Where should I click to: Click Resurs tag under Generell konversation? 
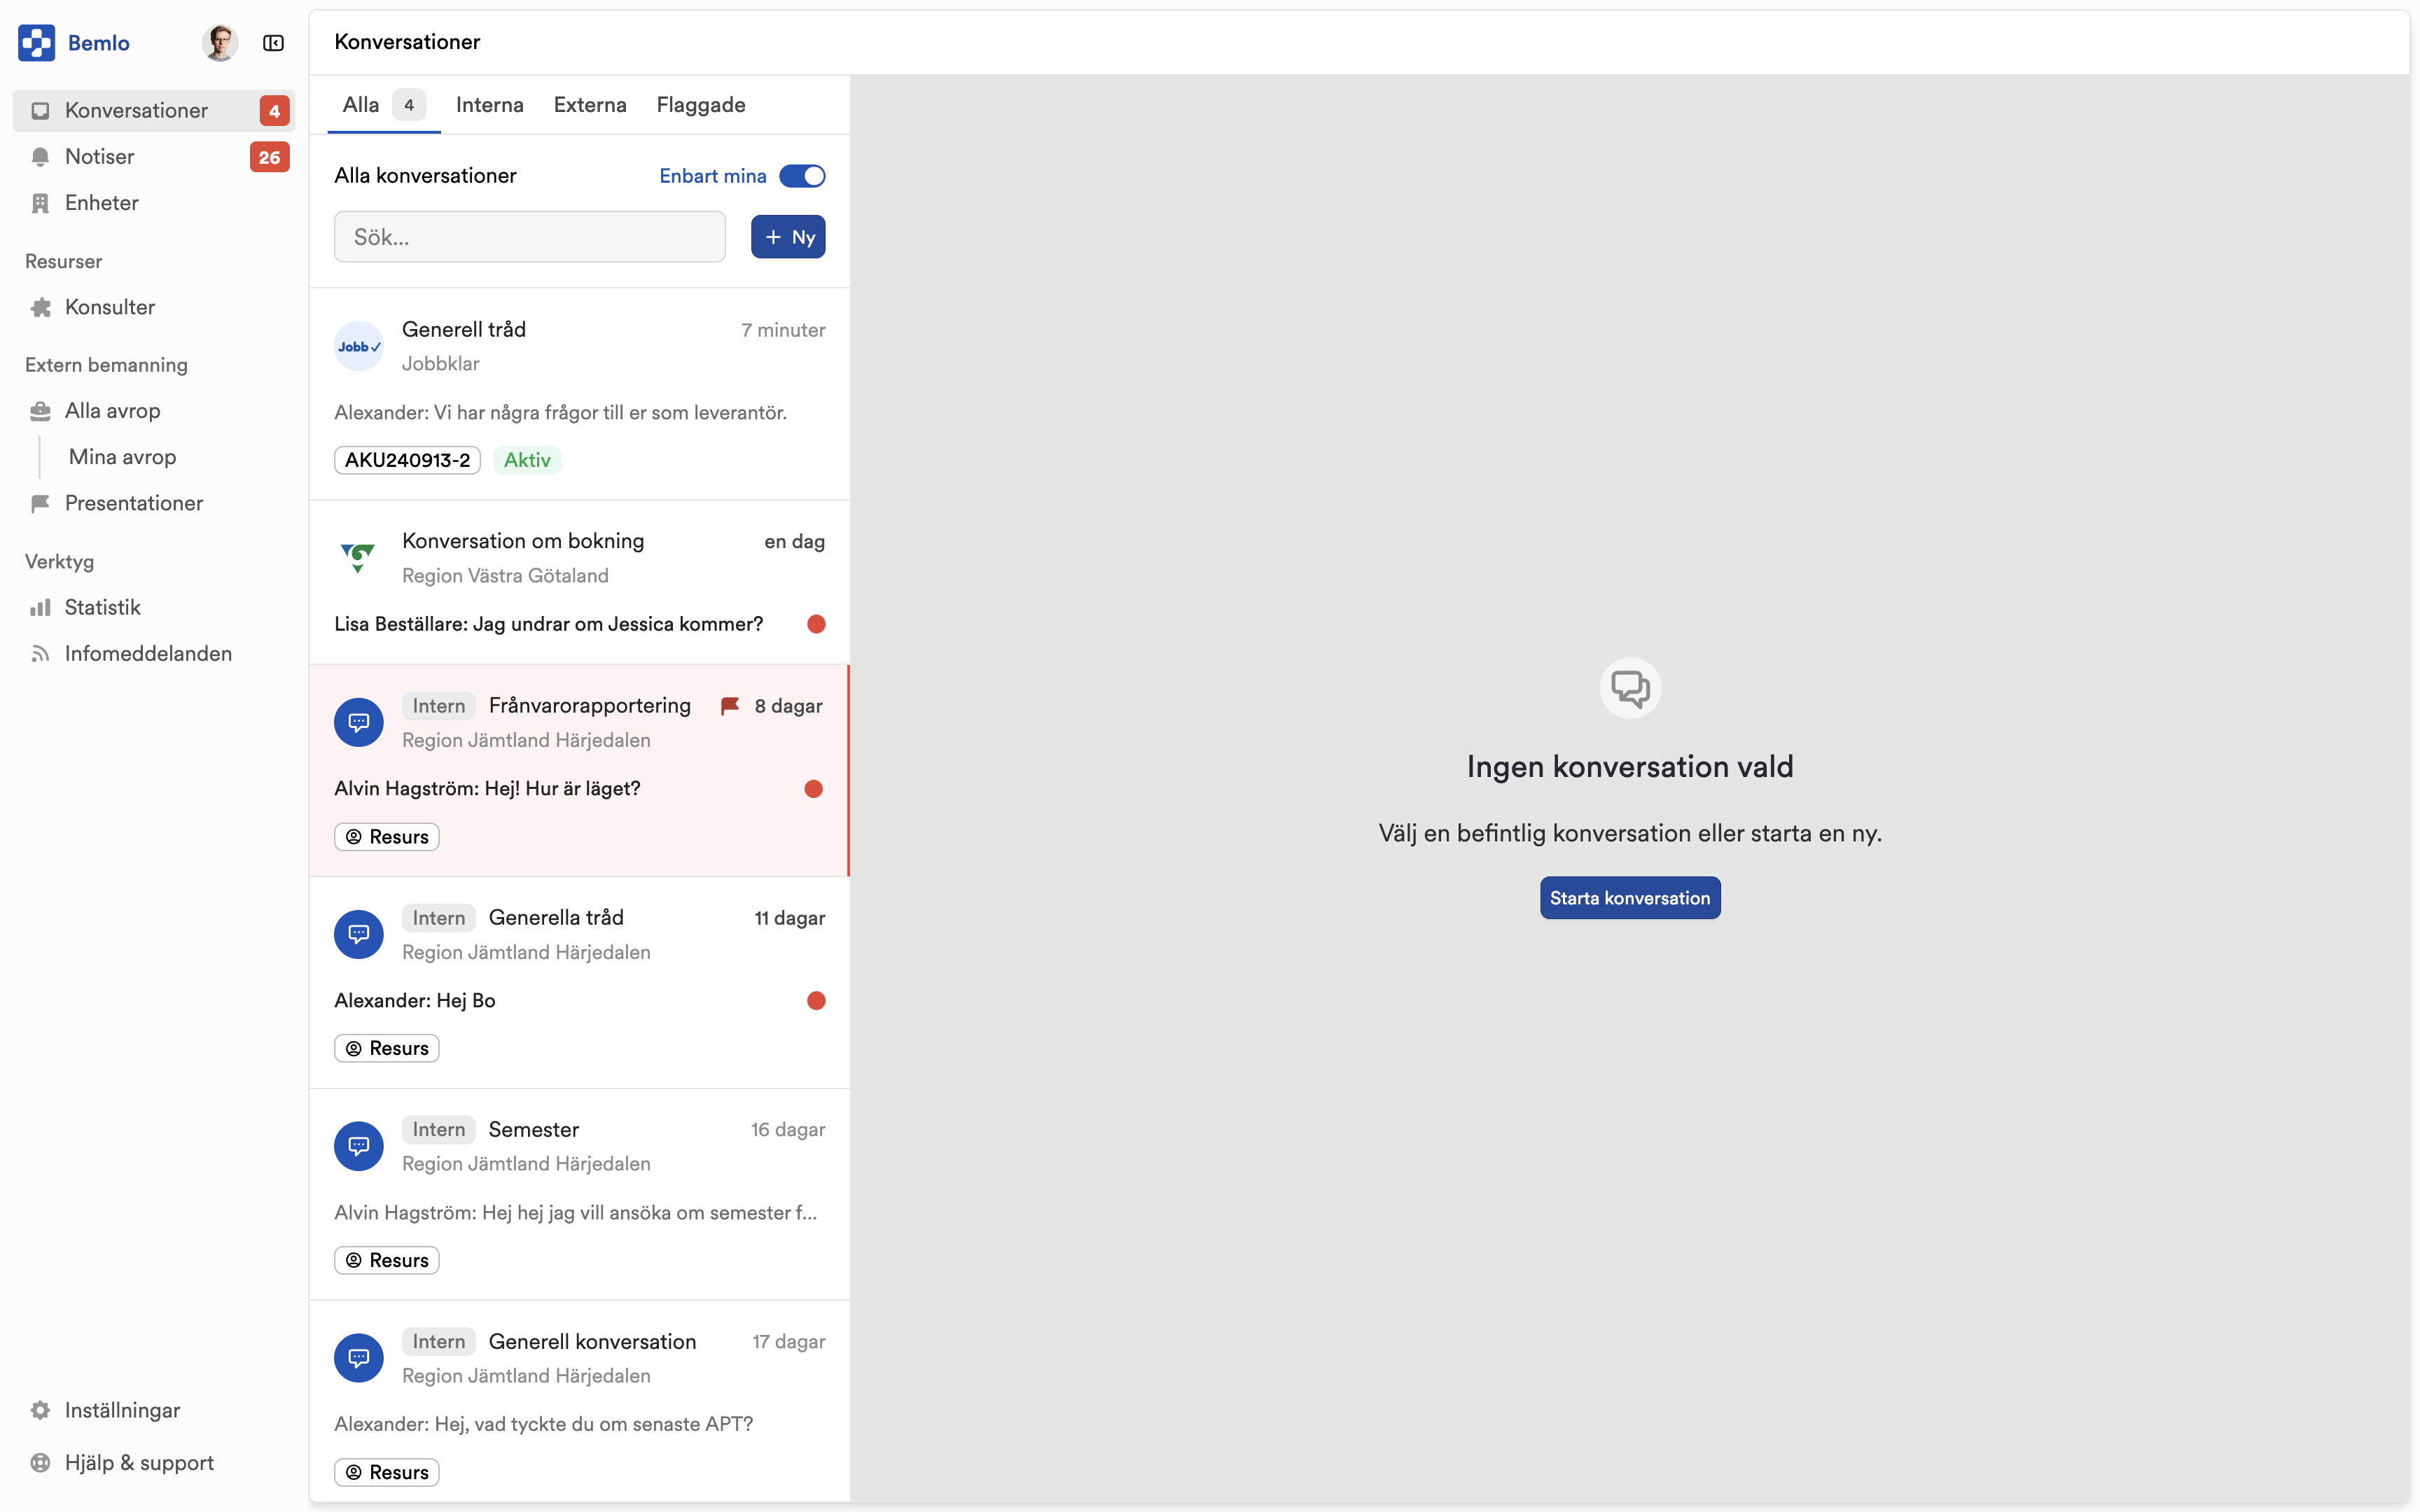point(387,1472)
